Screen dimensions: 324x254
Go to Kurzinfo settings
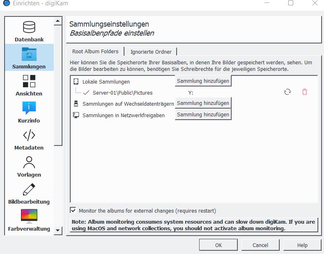[x=29, y=112]
